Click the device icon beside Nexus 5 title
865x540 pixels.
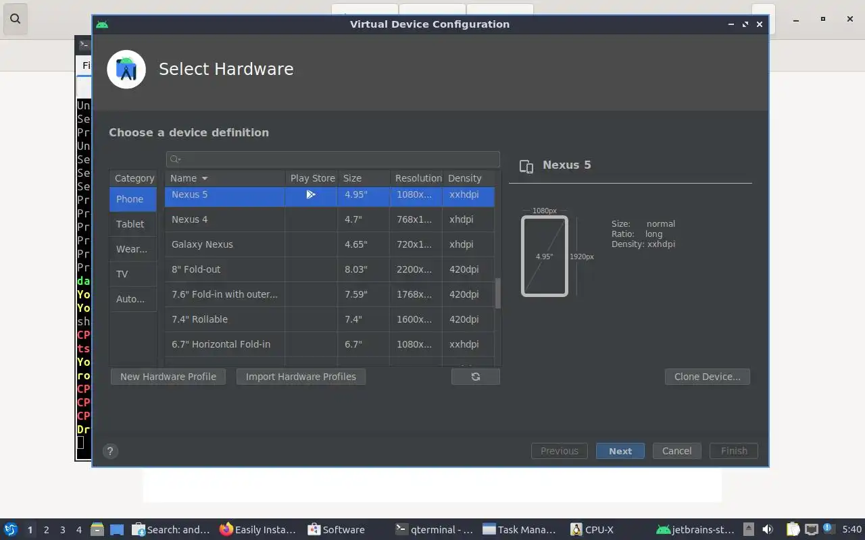pyautogui.click(x=526, y=166)
